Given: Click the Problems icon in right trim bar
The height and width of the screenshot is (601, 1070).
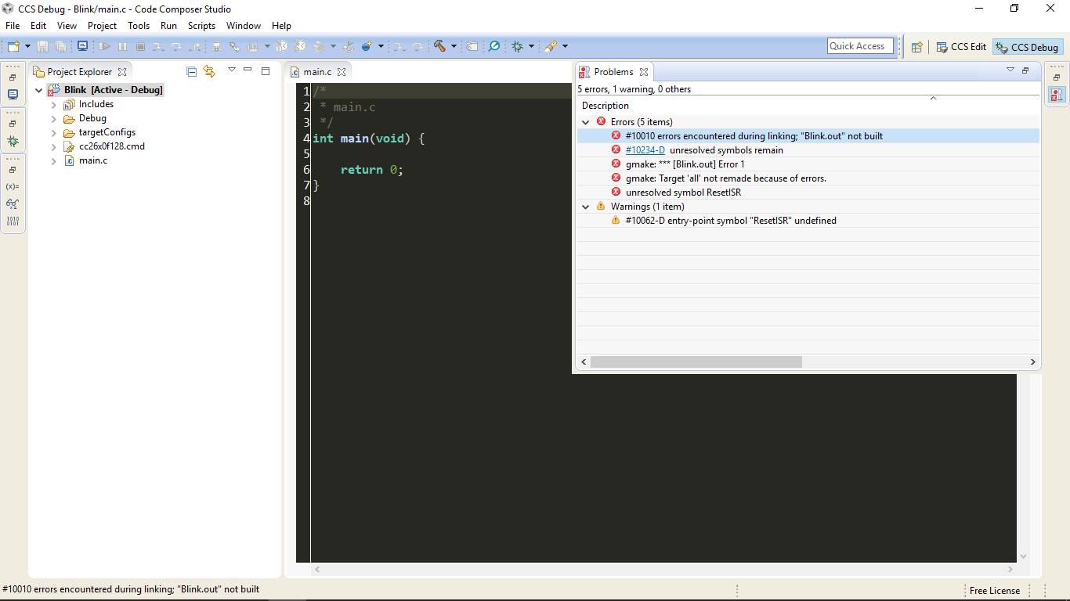Looking at the screenshot, I should [x=1057, y=95].
